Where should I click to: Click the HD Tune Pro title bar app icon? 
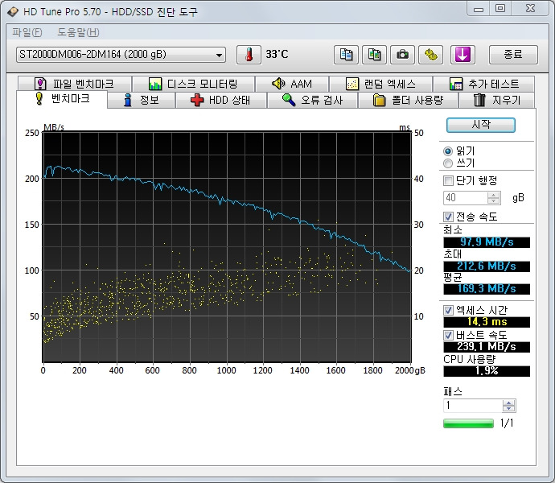click(x=13, y=12)
